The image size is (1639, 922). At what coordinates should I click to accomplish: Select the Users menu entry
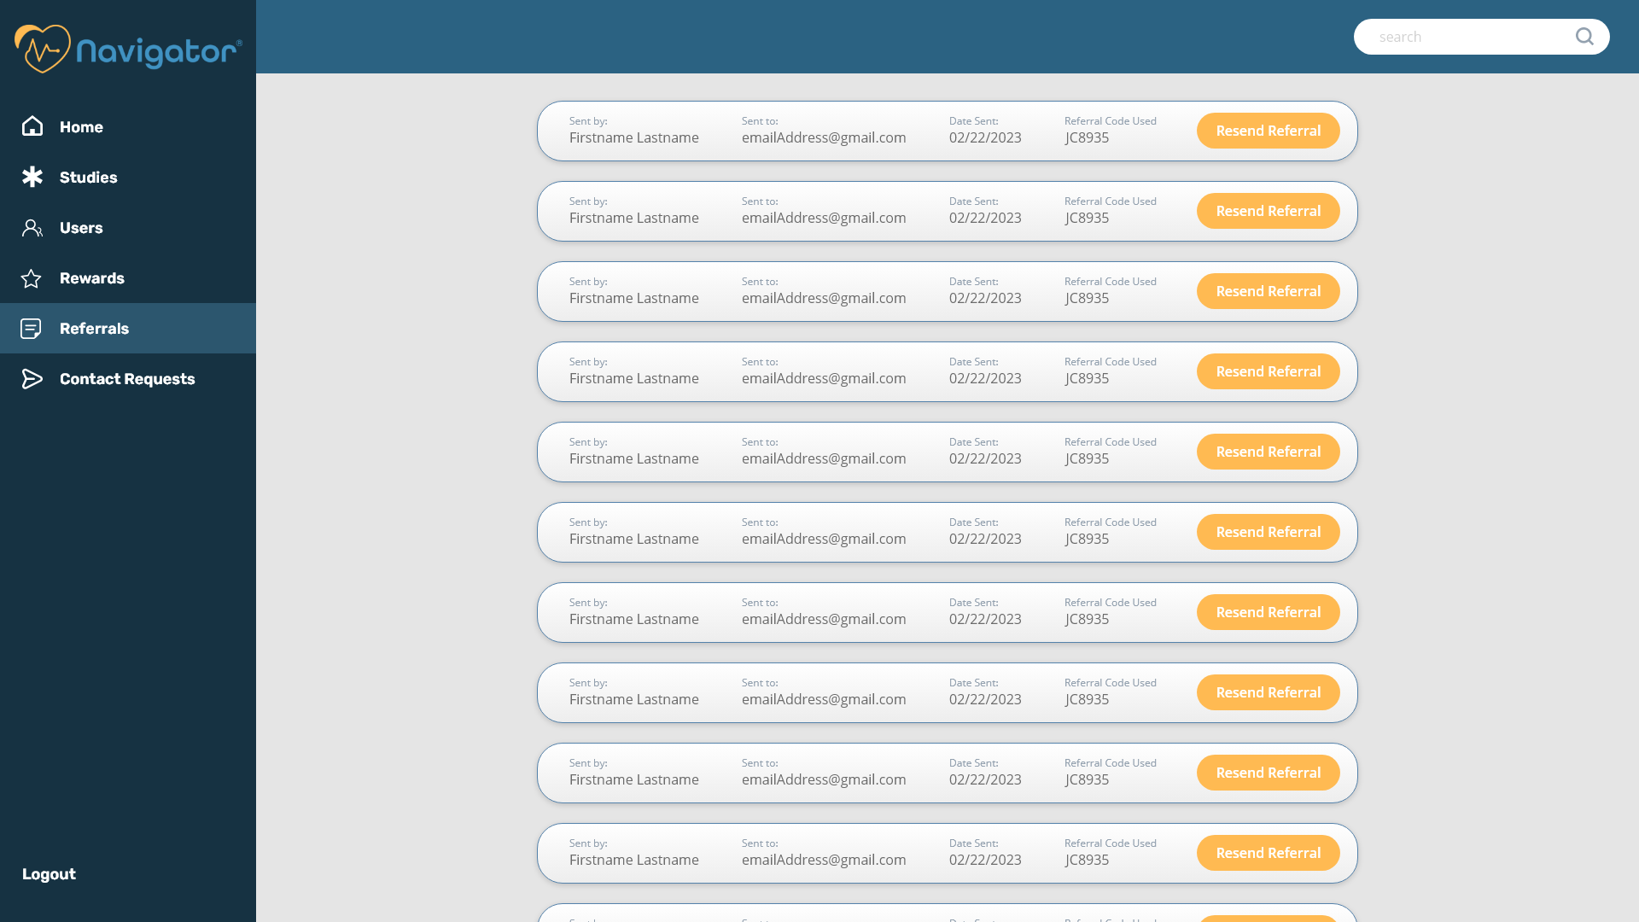point(81,228)
